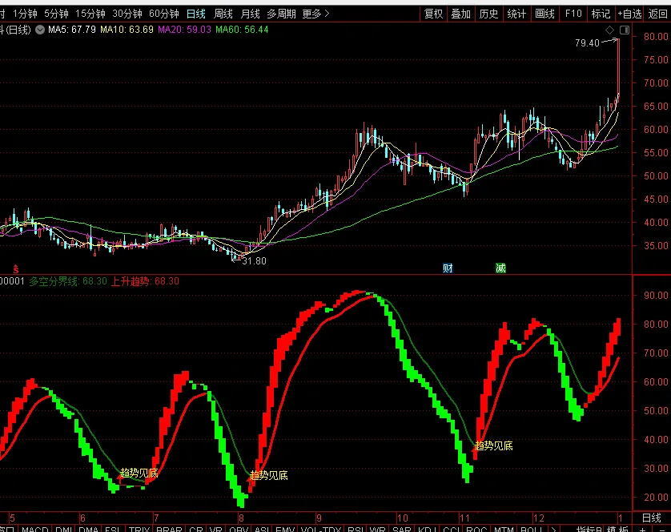Click the 返回 return button
This screenshot has height=532, width=671.
click(x=657, y=14)
